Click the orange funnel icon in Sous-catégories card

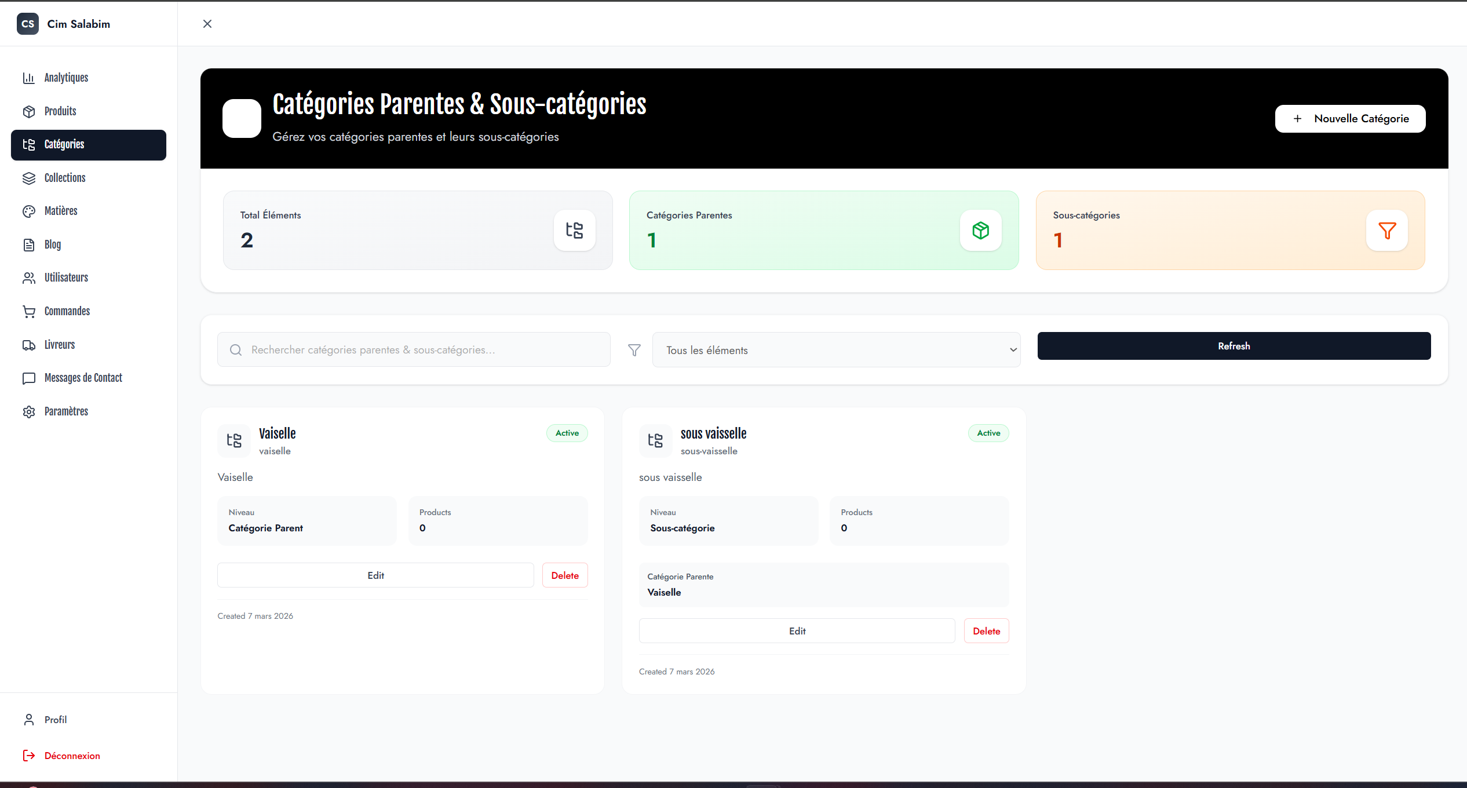[x=1386, y=230]
